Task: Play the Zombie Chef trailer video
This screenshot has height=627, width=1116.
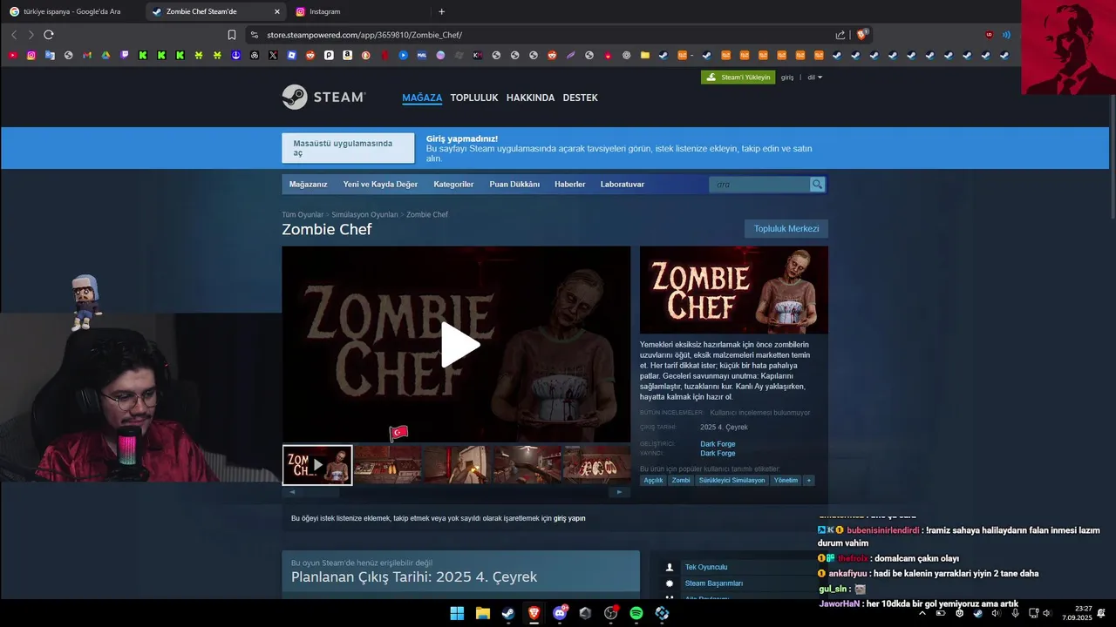Action: [x=459, y=345]
